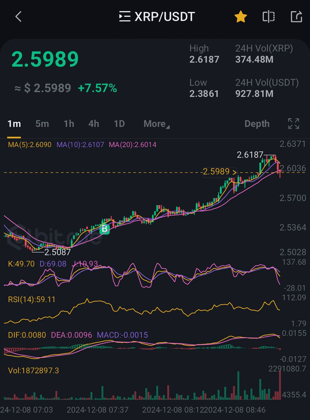
Task: Toggle the yellow favorite star
Action: pyautogui.click(x=241, y=16)
